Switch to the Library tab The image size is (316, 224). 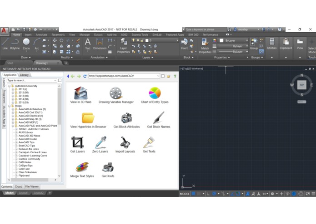pos(25,75)
